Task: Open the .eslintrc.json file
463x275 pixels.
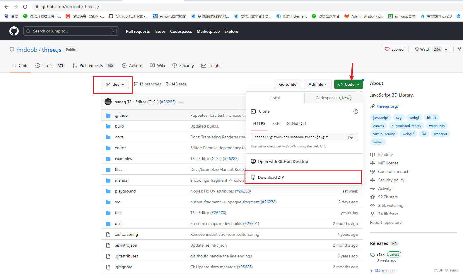Action: (126, 245)
